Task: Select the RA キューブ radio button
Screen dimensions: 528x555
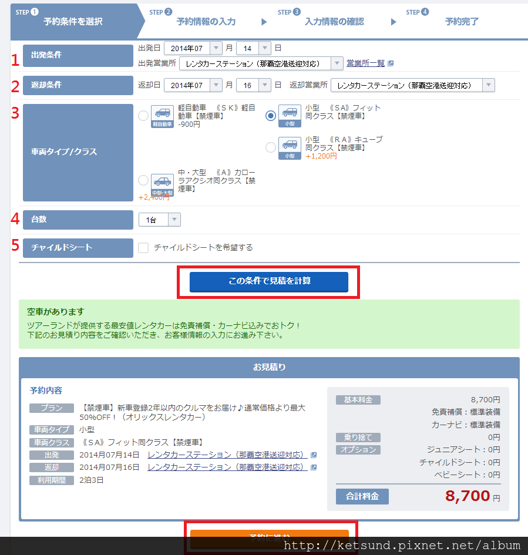Action: pos(271,147)
